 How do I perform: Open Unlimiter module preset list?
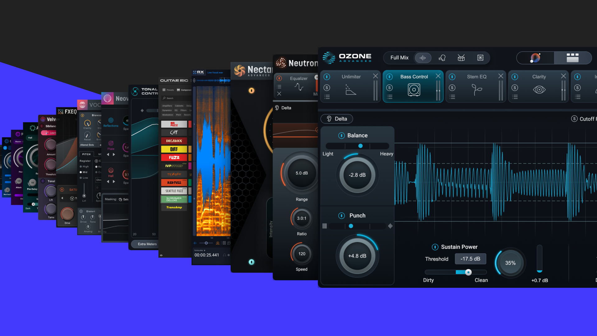click(x=327, y=97)
